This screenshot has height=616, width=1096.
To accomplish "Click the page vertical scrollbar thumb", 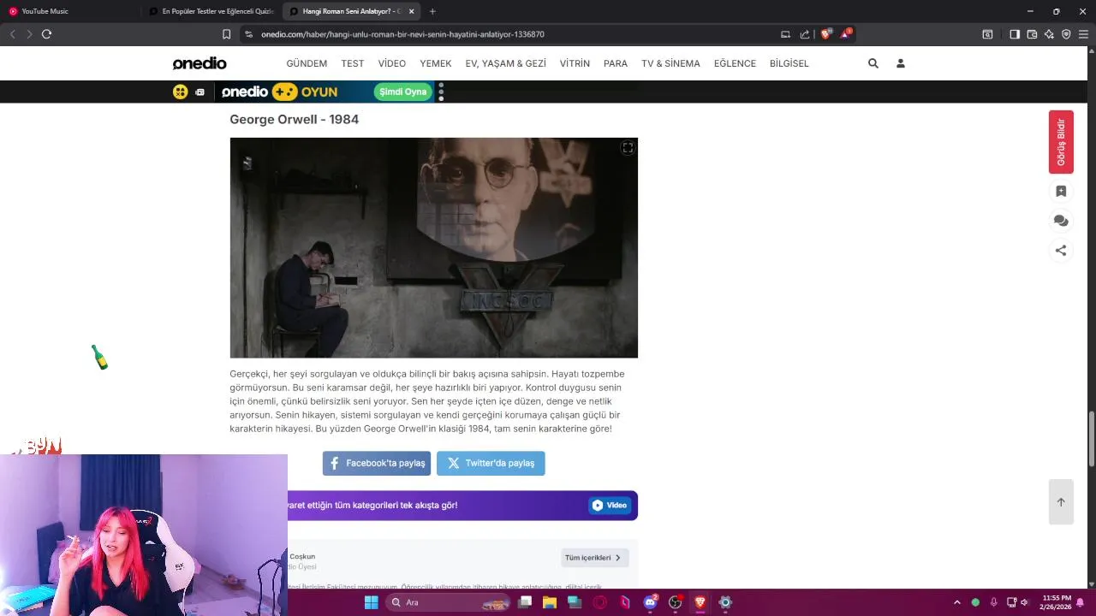I will coord(1091,438).
